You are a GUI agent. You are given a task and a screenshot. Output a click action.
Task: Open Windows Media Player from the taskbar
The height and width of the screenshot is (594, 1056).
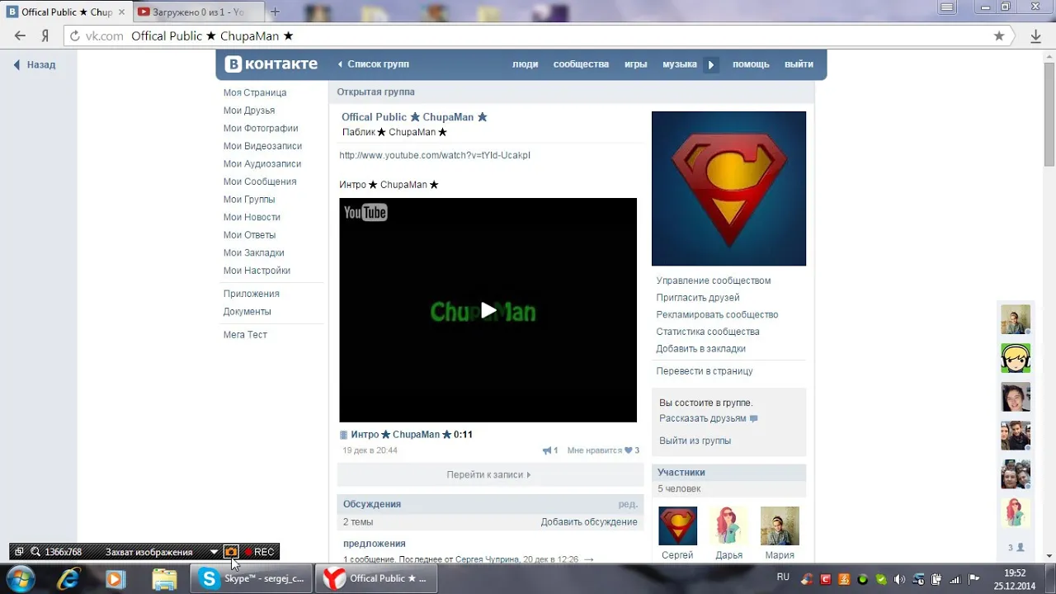(x=115, y=578)
